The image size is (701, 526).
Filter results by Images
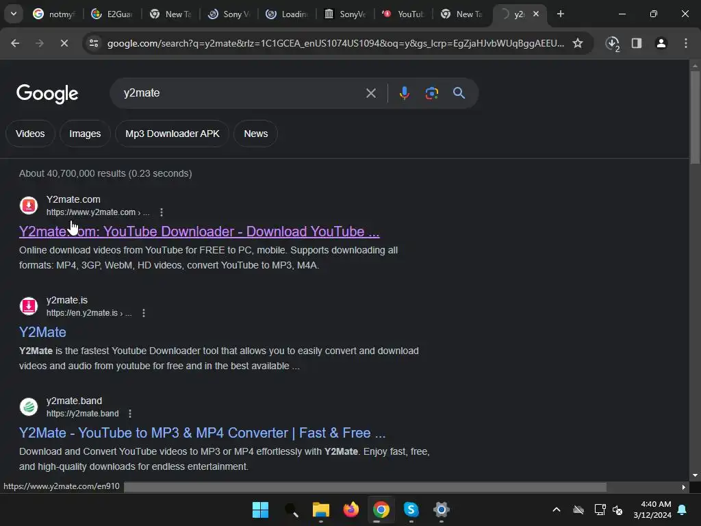(85, 134)
